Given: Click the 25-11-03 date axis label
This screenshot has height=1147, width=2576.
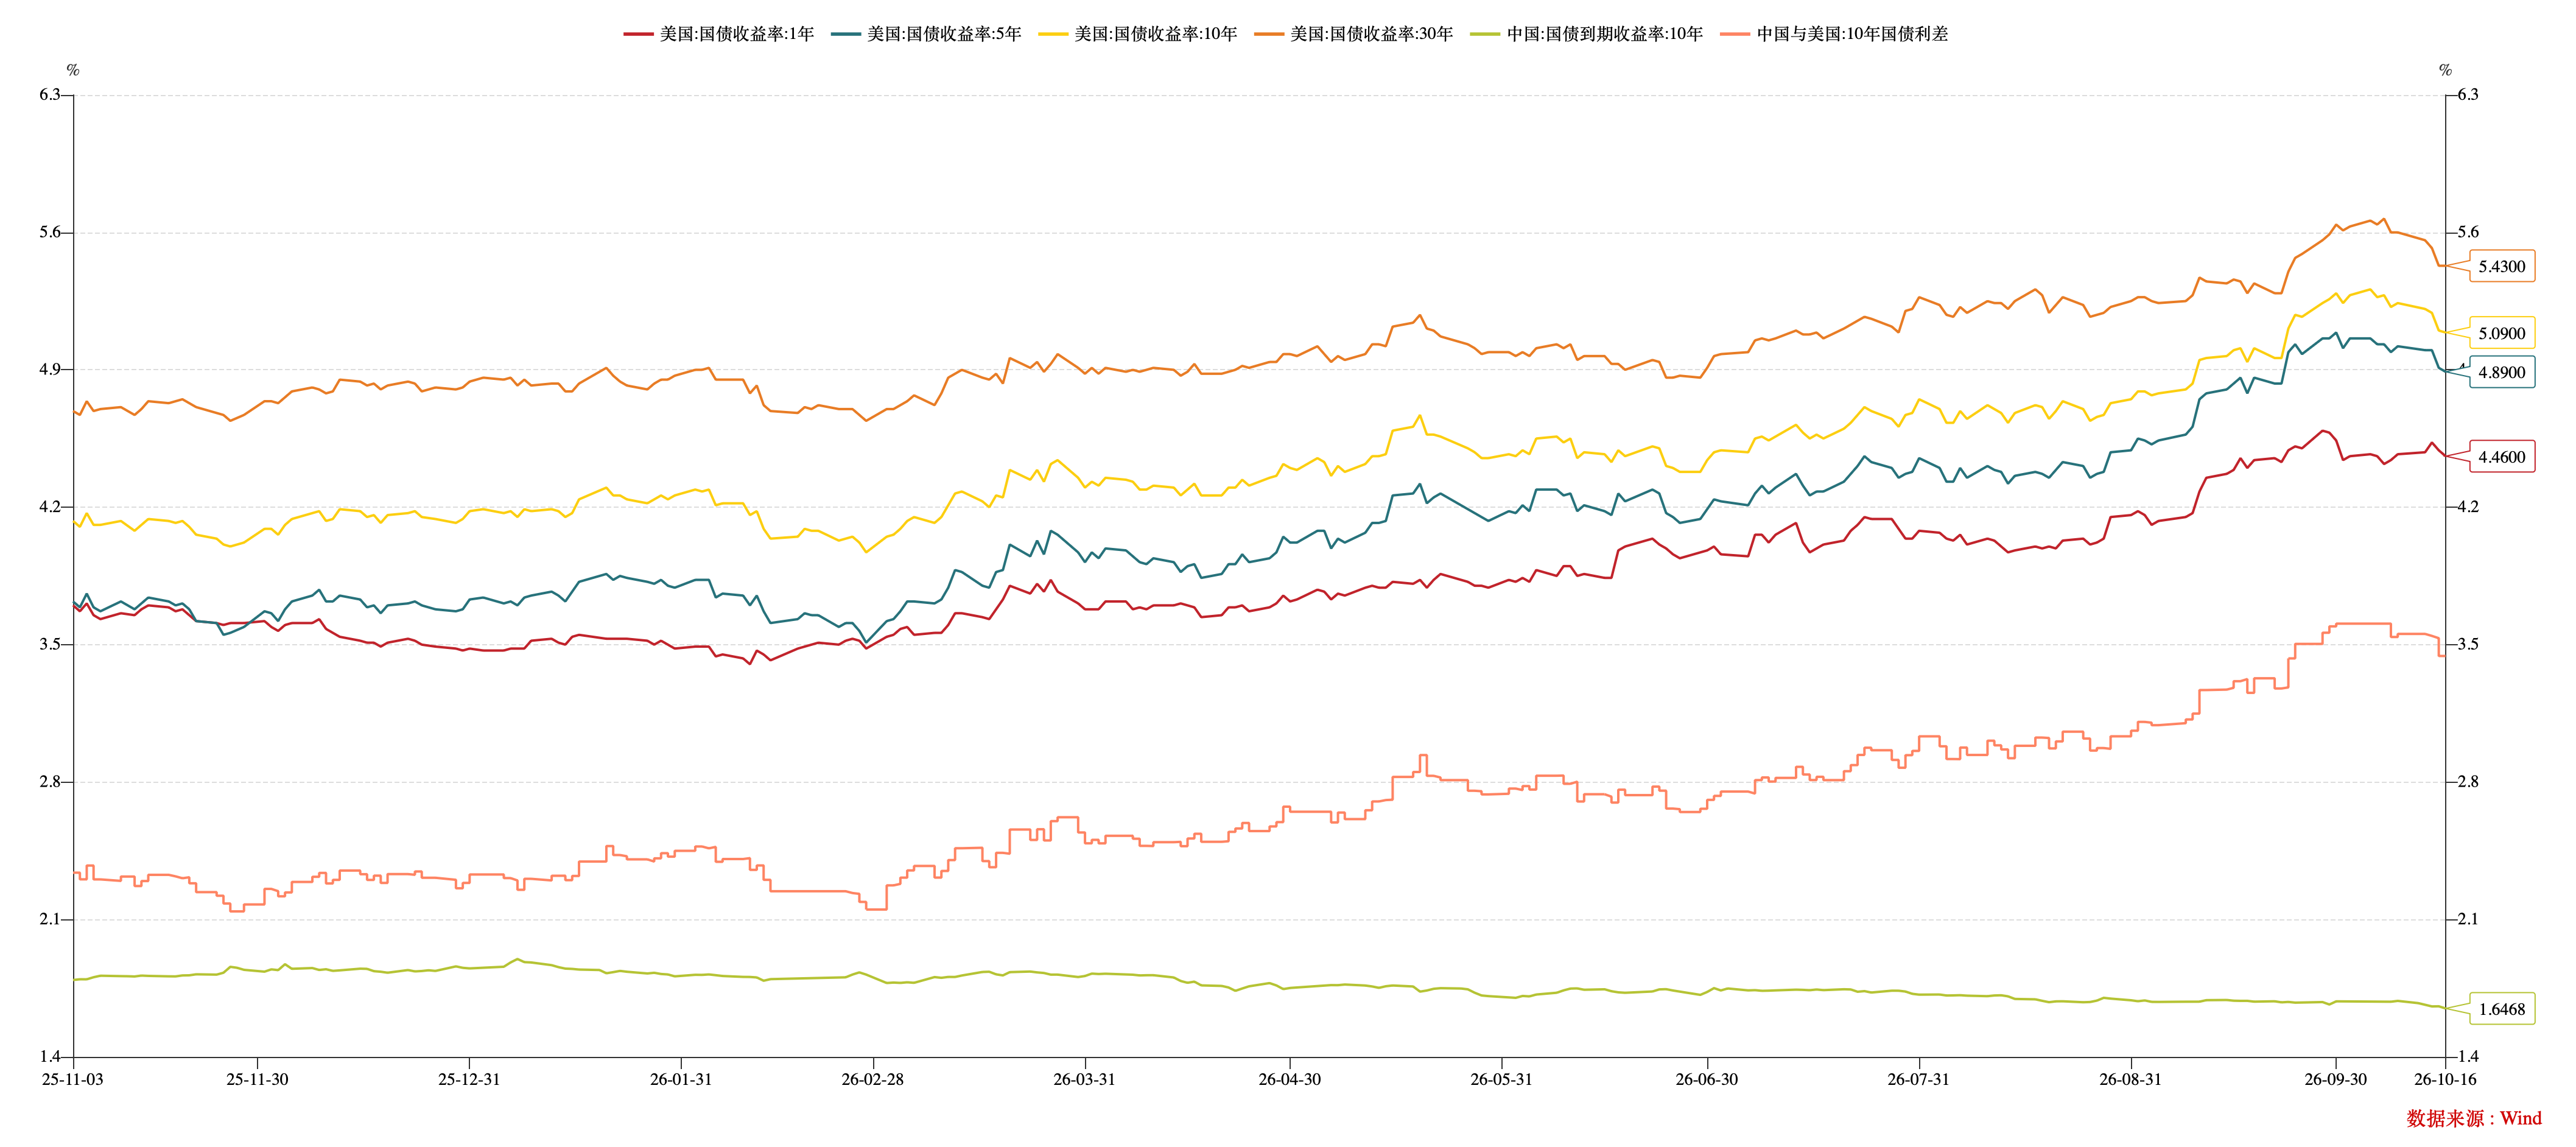Looking at the screenshot, I should (x=72, y=1080).
